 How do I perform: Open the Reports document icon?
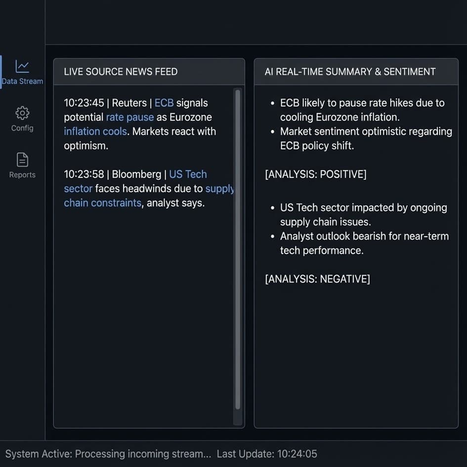pos(22,160)
